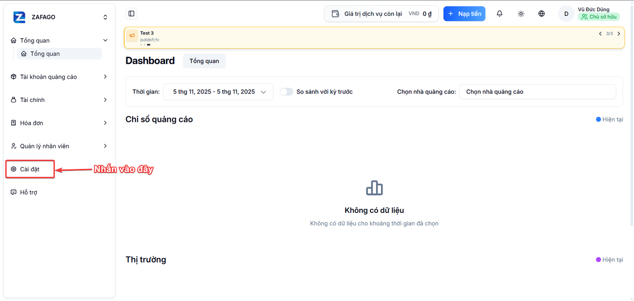Go to next announcement arrow
The image size is (634, 301).
click(619, 34)
